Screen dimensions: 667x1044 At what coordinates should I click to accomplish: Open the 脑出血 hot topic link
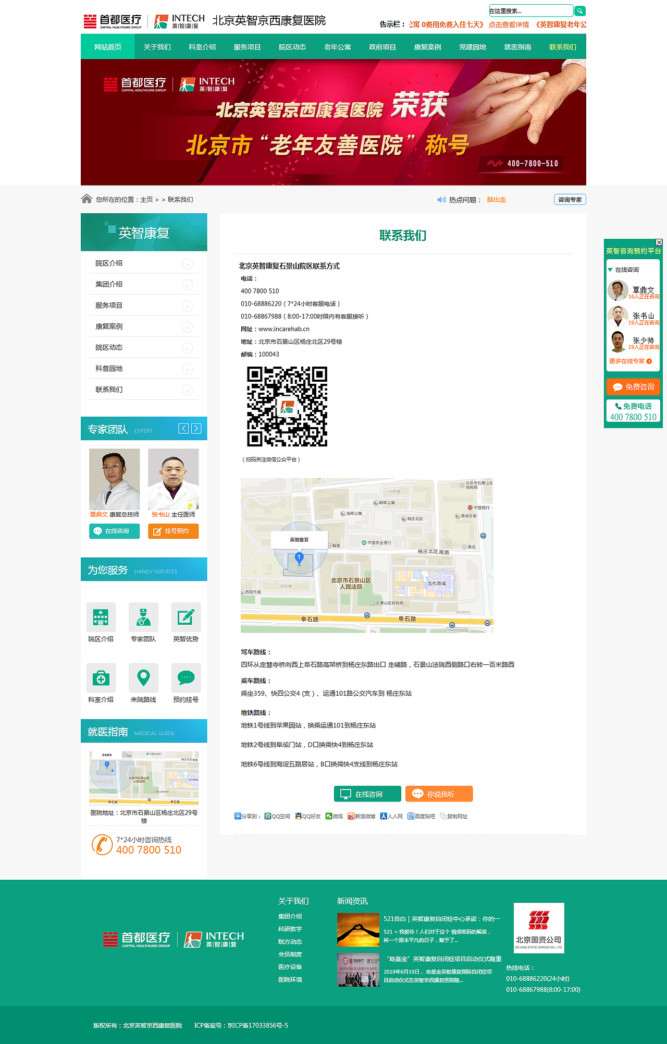coord(496,200)
